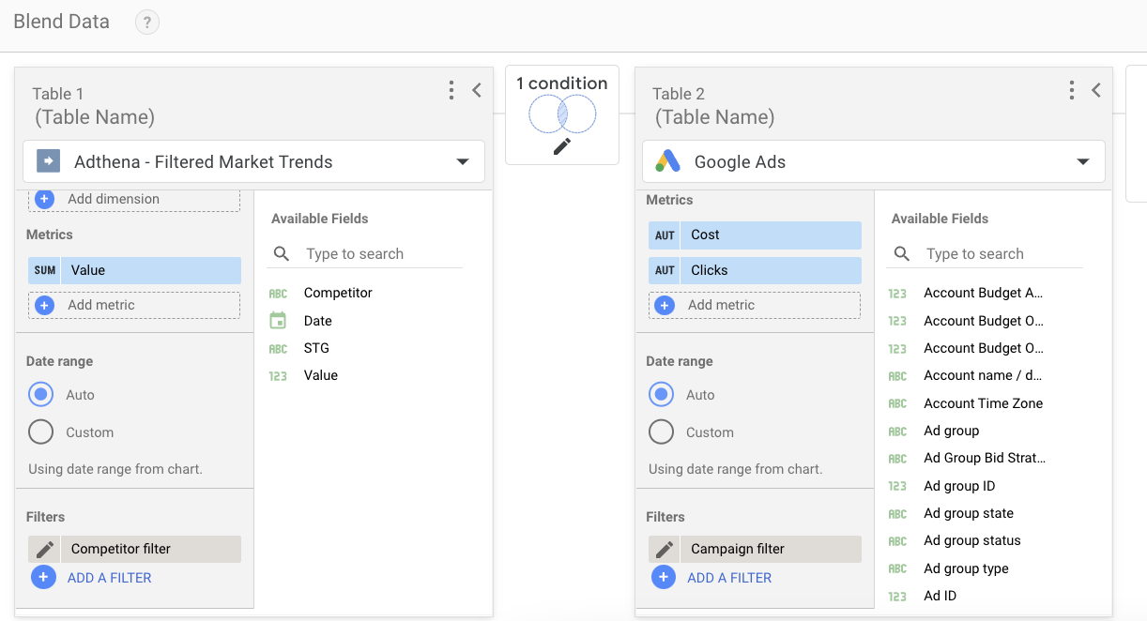Edit Table 1 name field
The height and width of the screenshot is (621, 1147).
coord(94,117)
